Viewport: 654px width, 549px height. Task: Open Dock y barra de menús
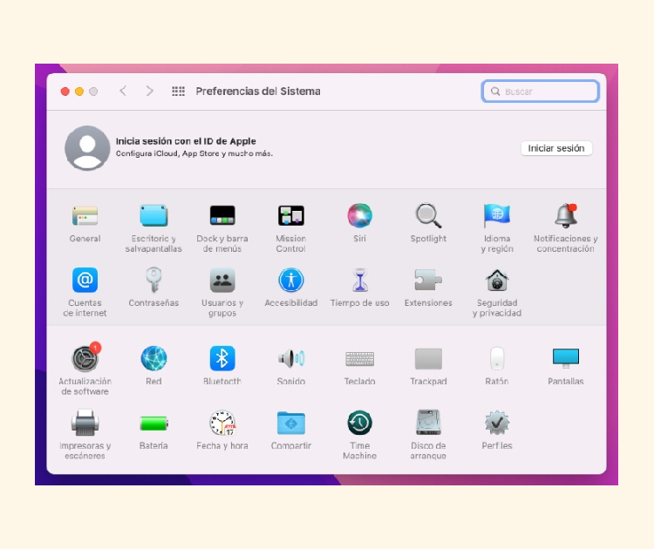(222, 216)
